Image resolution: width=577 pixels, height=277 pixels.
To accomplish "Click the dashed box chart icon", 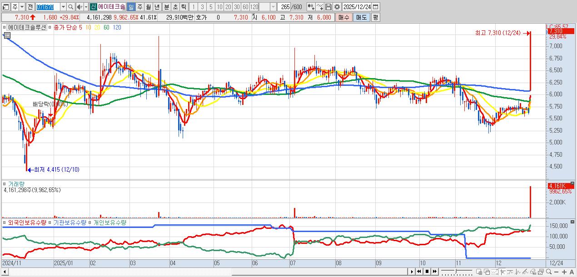I will (x=494, y=272).
